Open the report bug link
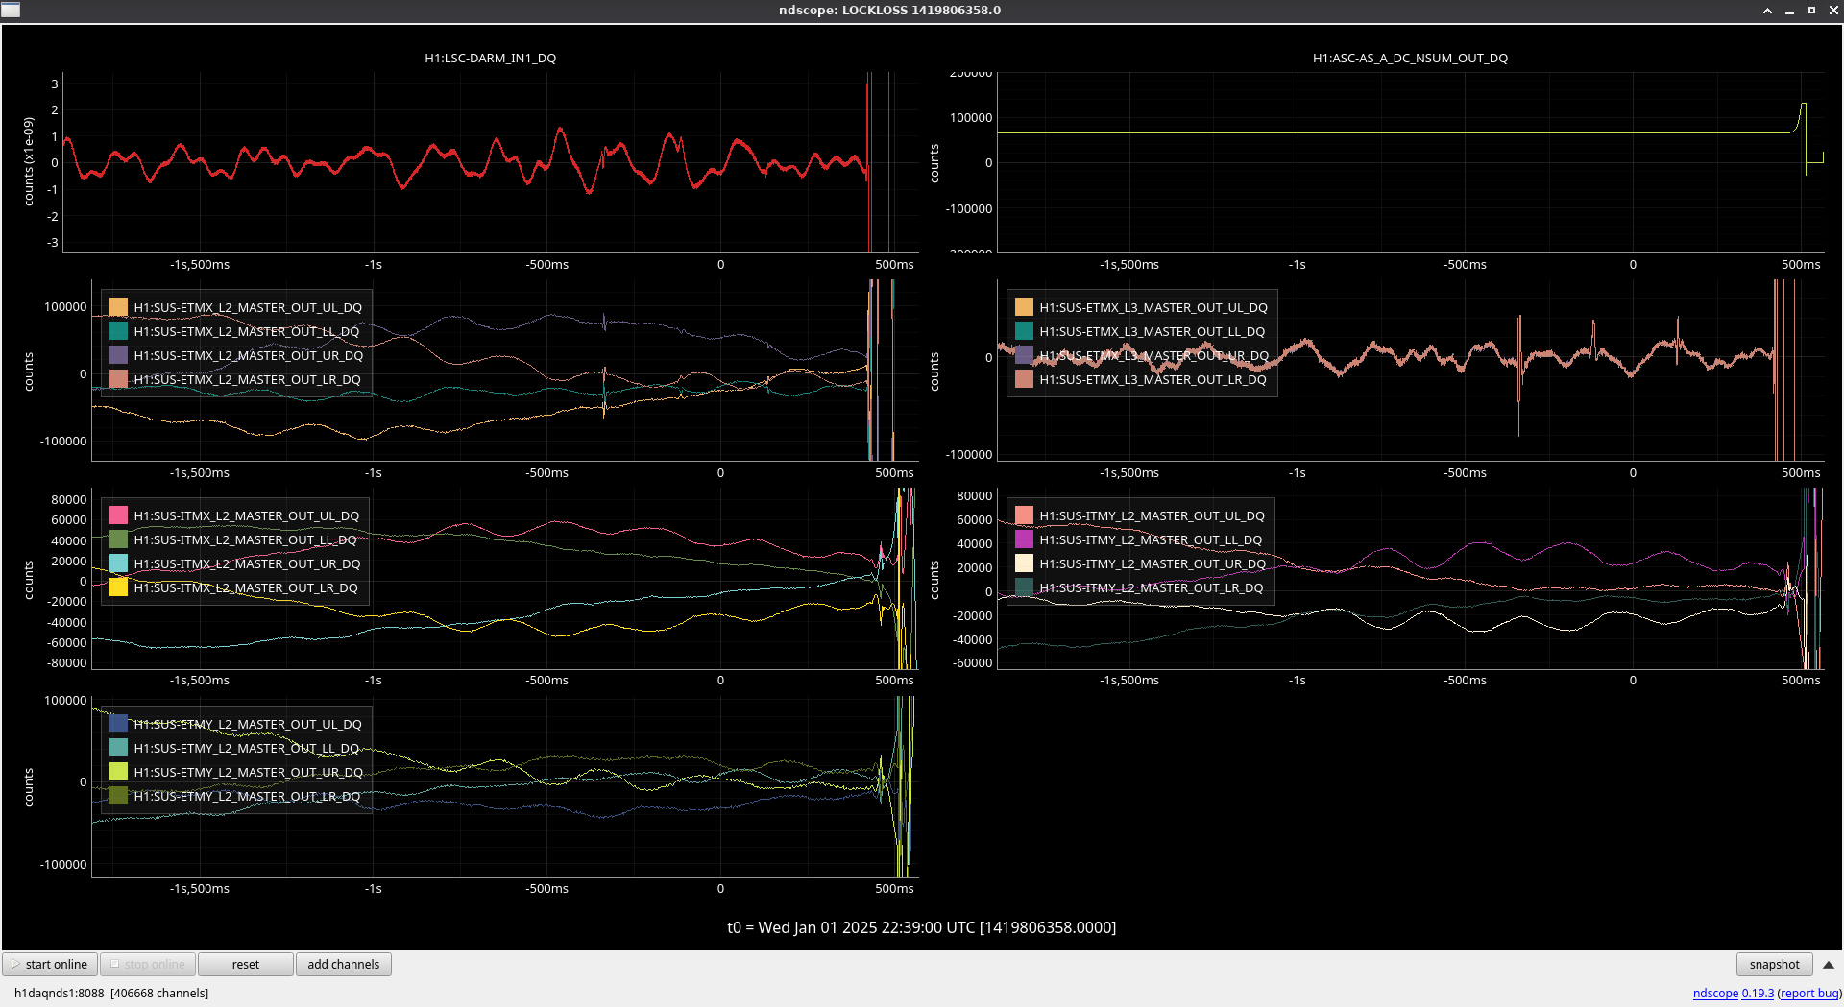 1809,993
